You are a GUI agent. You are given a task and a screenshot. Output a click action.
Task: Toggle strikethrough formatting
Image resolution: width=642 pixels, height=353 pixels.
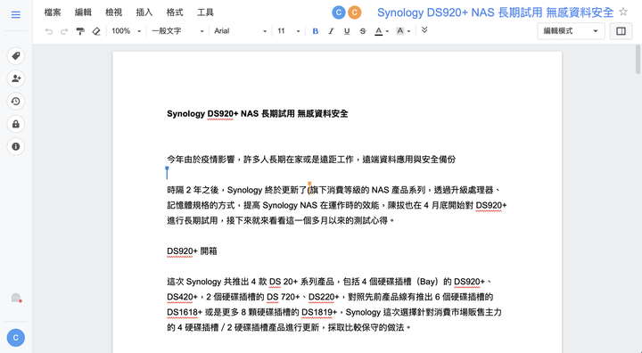click(362, 31)
